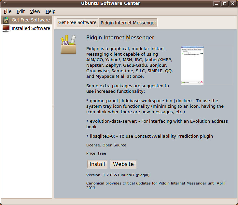Click the evolution-data-server suggestion line

tap(157, 124)
